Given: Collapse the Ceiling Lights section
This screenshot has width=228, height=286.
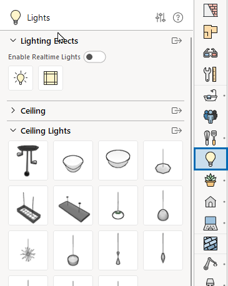Looking at the screenshot, I should click(13, 131).
